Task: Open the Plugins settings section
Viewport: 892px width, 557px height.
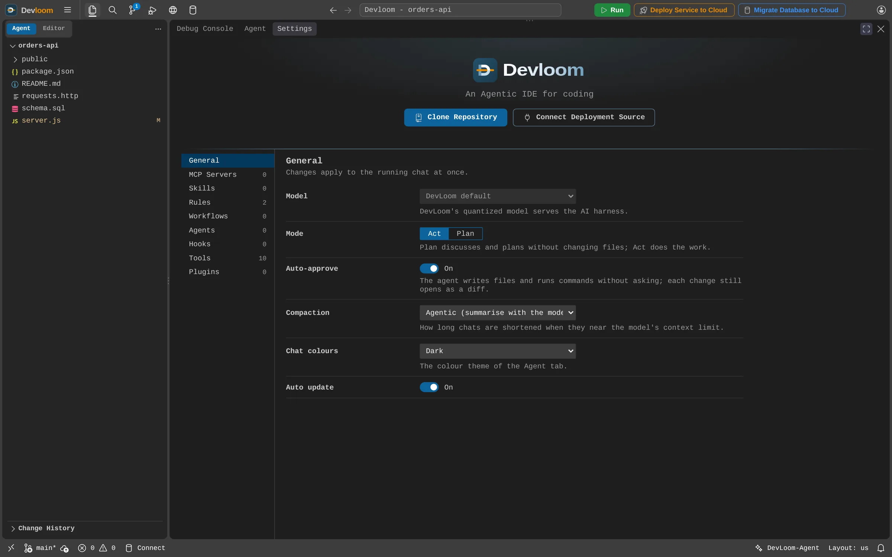Action: tap(227, 272)
